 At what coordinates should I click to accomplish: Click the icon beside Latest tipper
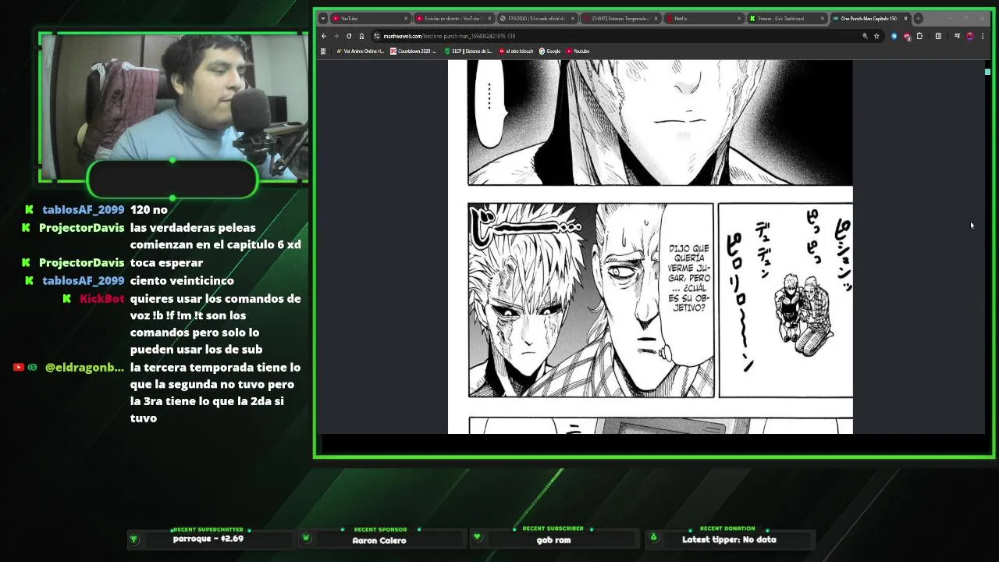pyautogui.click(x=653, y=537)
